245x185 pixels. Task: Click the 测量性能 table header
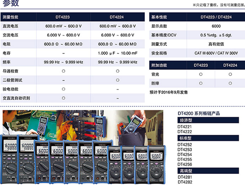click(x=10, y=17)
